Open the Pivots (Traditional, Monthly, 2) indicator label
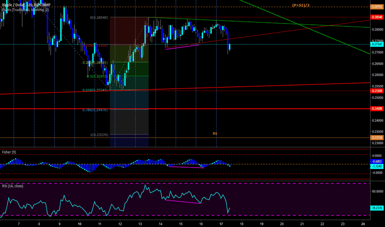Image resolution: width=385 pixels, height=227 pixels. 25,10
